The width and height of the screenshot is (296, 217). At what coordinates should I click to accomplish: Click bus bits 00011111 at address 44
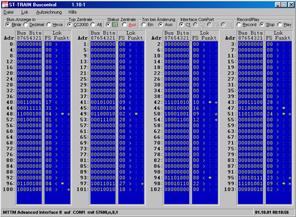coord(29,108)
